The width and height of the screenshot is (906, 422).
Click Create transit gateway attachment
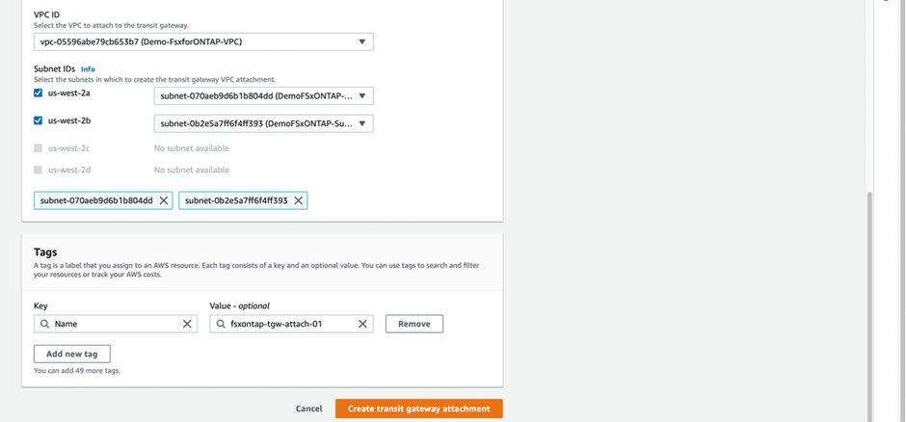(x=418, y=409)
